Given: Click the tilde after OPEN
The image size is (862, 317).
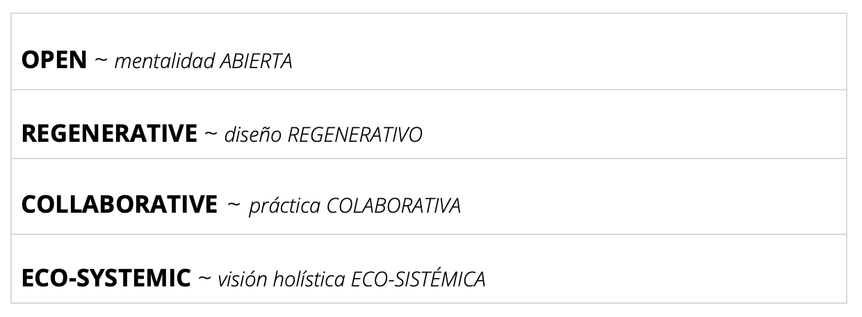Looking at the screenshot, I should click(x=101, y=61).
